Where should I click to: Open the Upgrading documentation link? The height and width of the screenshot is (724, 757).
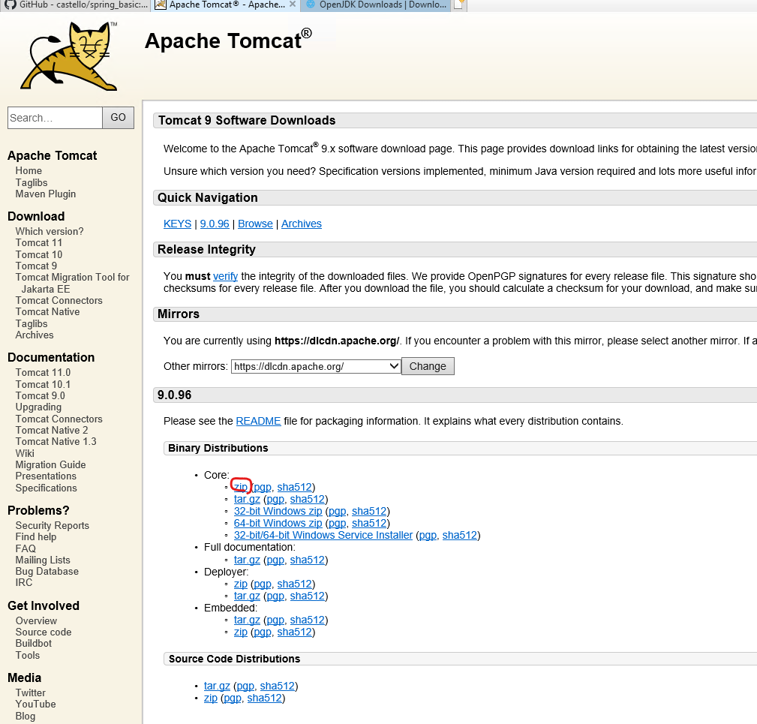tap(38, 407)
